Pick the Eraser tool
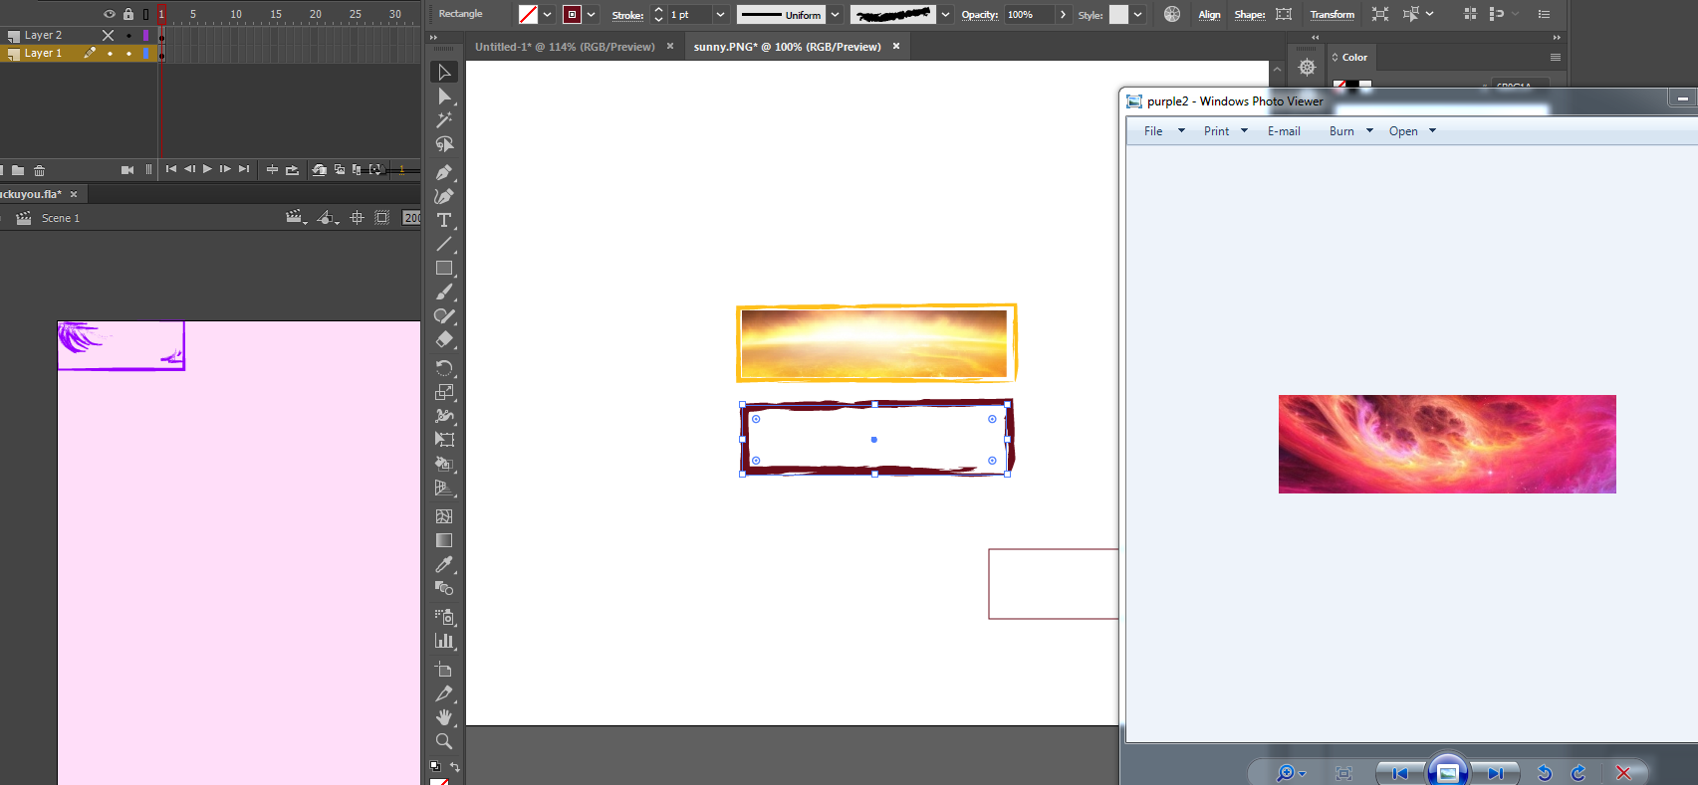This screenshot has width=1698, height=785. tap(444, 340)
